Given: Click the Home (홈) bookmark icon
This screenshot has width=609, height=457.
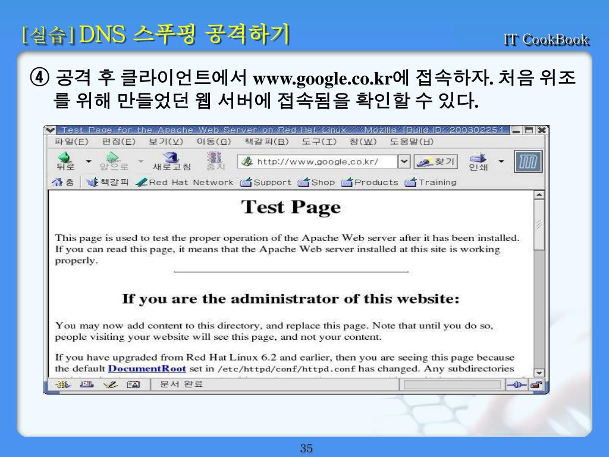Looking at the screenshot, I should (62, 182).
